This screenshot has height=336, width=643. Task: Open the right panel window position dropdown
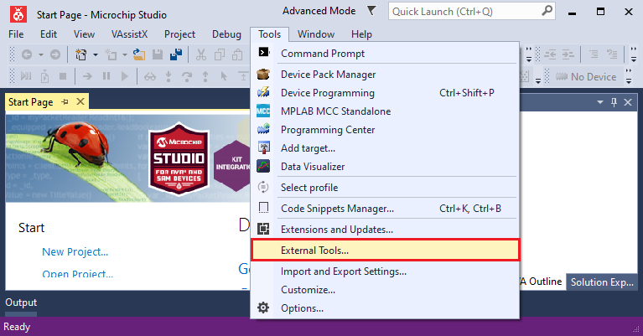(x=600, y=102)
